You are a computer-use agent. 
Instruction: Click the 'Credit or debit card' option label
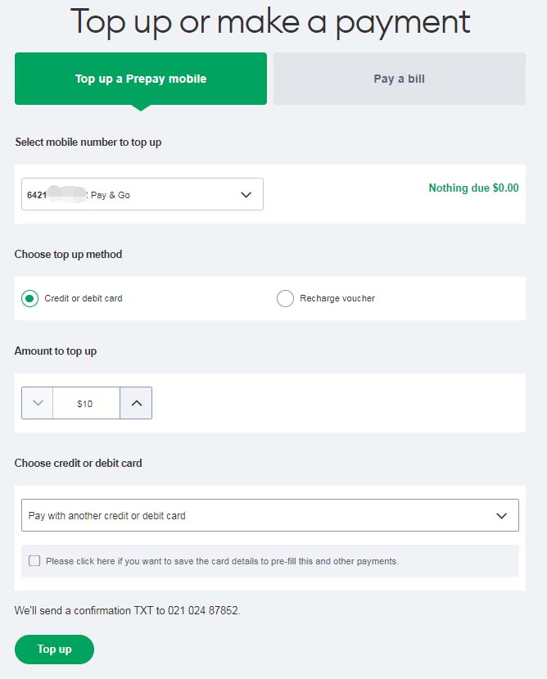click(84, 299)
